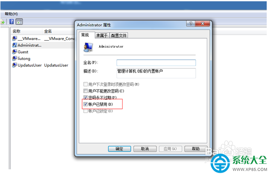This screenshot has height=174, width=268.
Task: Toggle the 帐户已禁用 checkbox
Action: (85, 104)
